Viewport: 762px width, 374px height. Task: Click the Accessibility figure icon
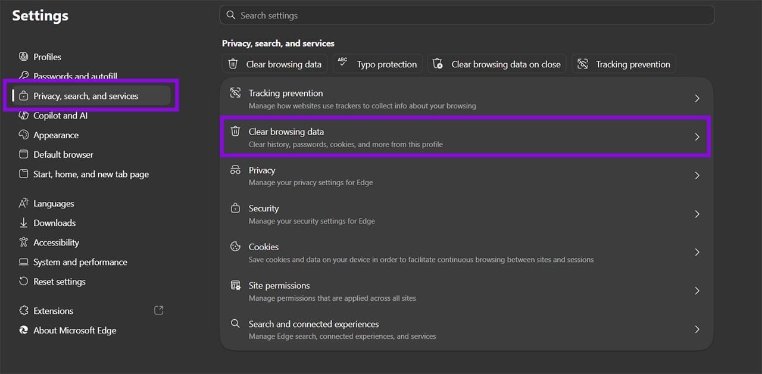(x=24, y=242)
